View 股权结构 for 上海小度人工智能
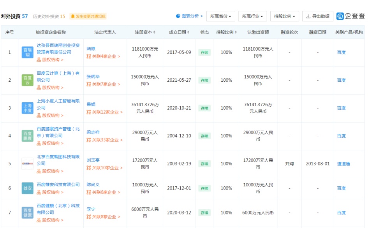Screen dimensions: 368x228 50,116
